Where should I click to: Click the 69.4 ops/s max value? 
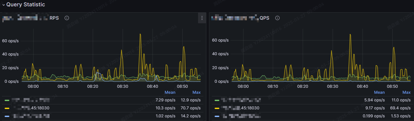click(400, 108)
